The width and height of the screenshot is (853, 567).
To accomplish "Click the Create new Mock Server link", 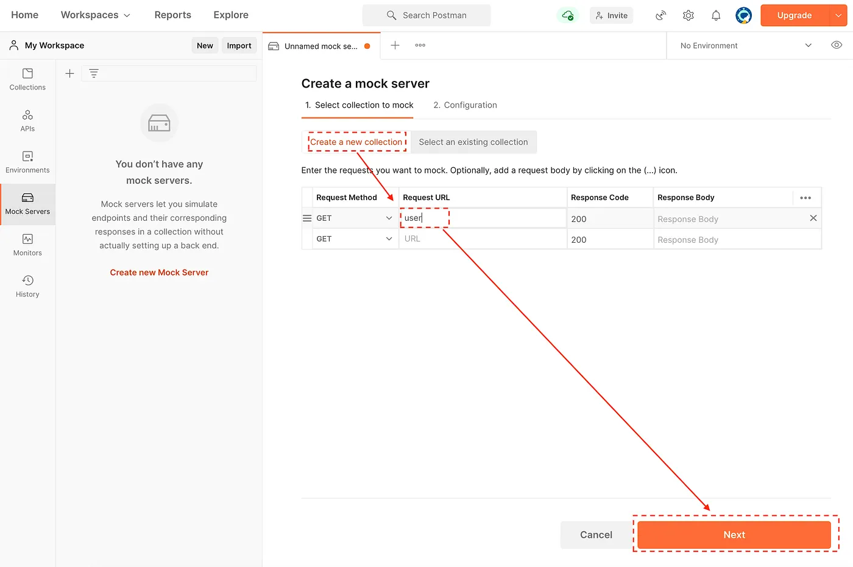I will click(x=159, y=273).
